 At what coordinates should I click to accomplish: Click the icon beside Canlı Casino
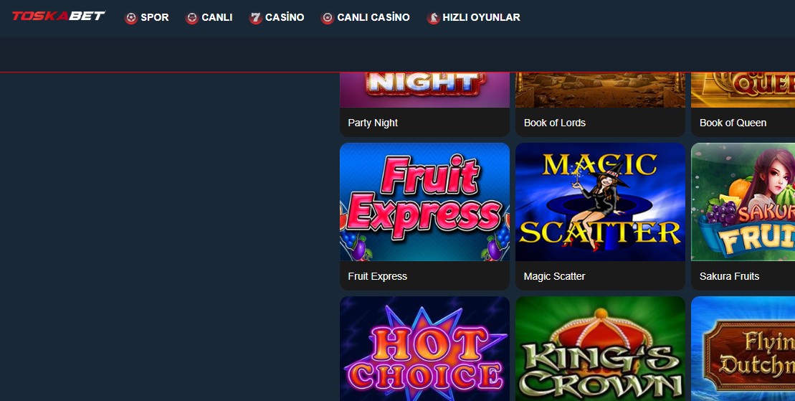[328, 18]
